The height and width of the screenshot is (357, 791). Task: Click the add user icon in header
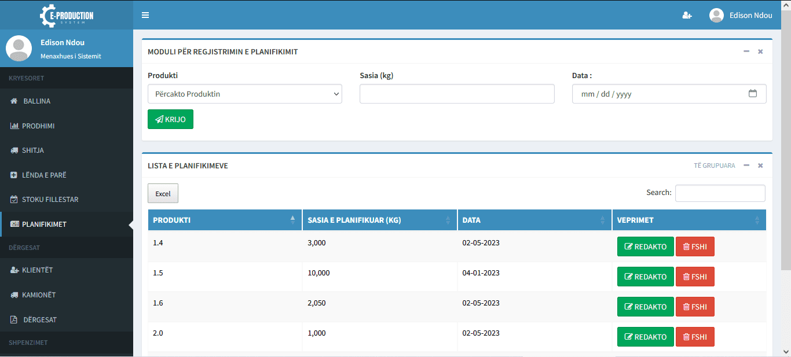pos(687,16)
